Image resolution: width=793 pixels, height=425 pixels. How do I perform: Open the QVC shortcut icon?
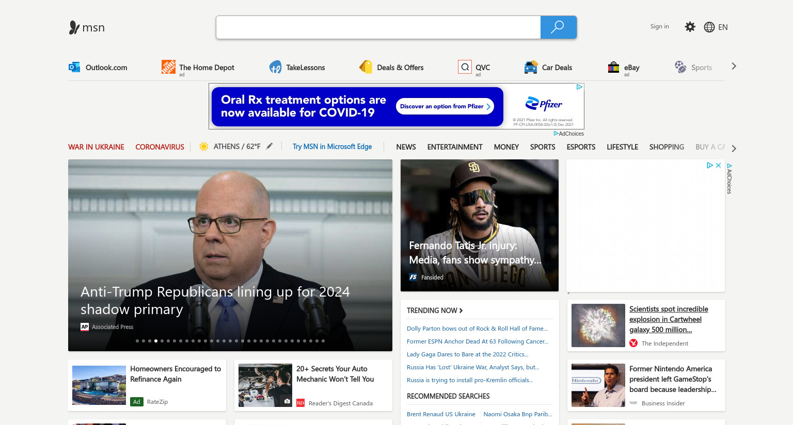465,67
